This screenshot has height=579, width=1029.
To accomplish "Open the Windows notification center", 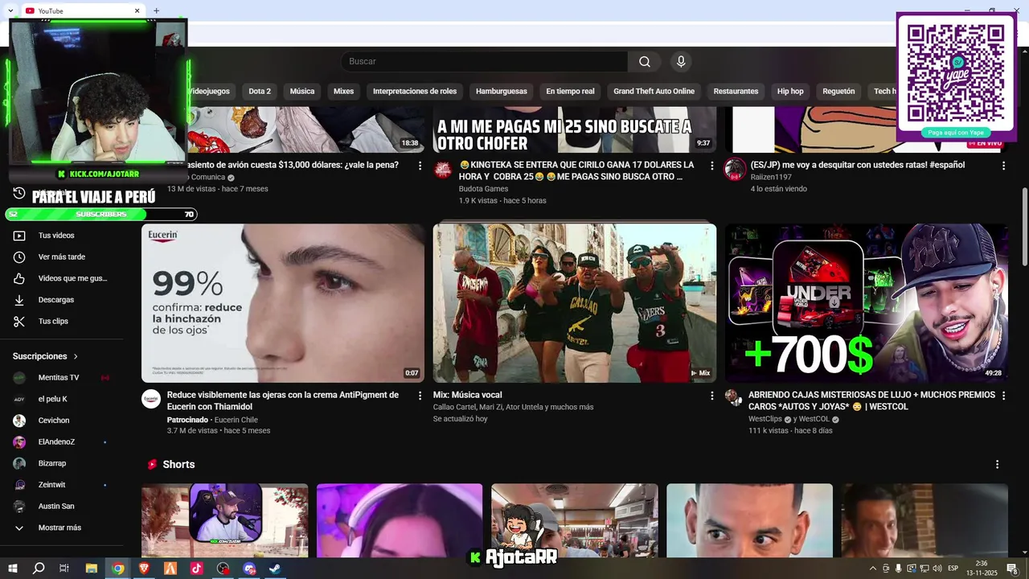I will 1012,569.
